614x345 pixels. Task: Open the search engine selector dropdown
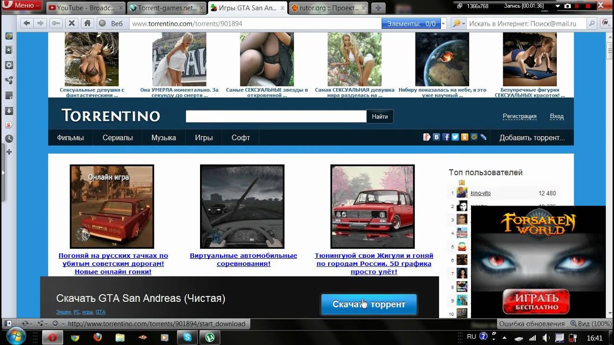tap(458, 23)
